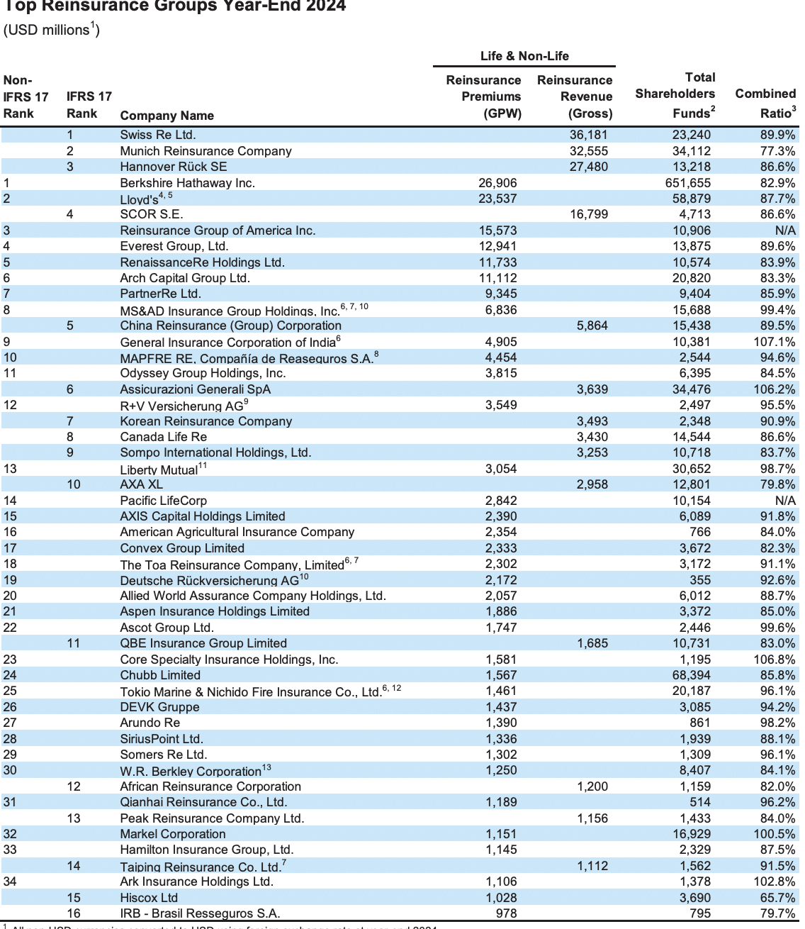Click combined ratio value 107.1%
This screenshot has width=805, height=929.
click(x=775, y=342)
